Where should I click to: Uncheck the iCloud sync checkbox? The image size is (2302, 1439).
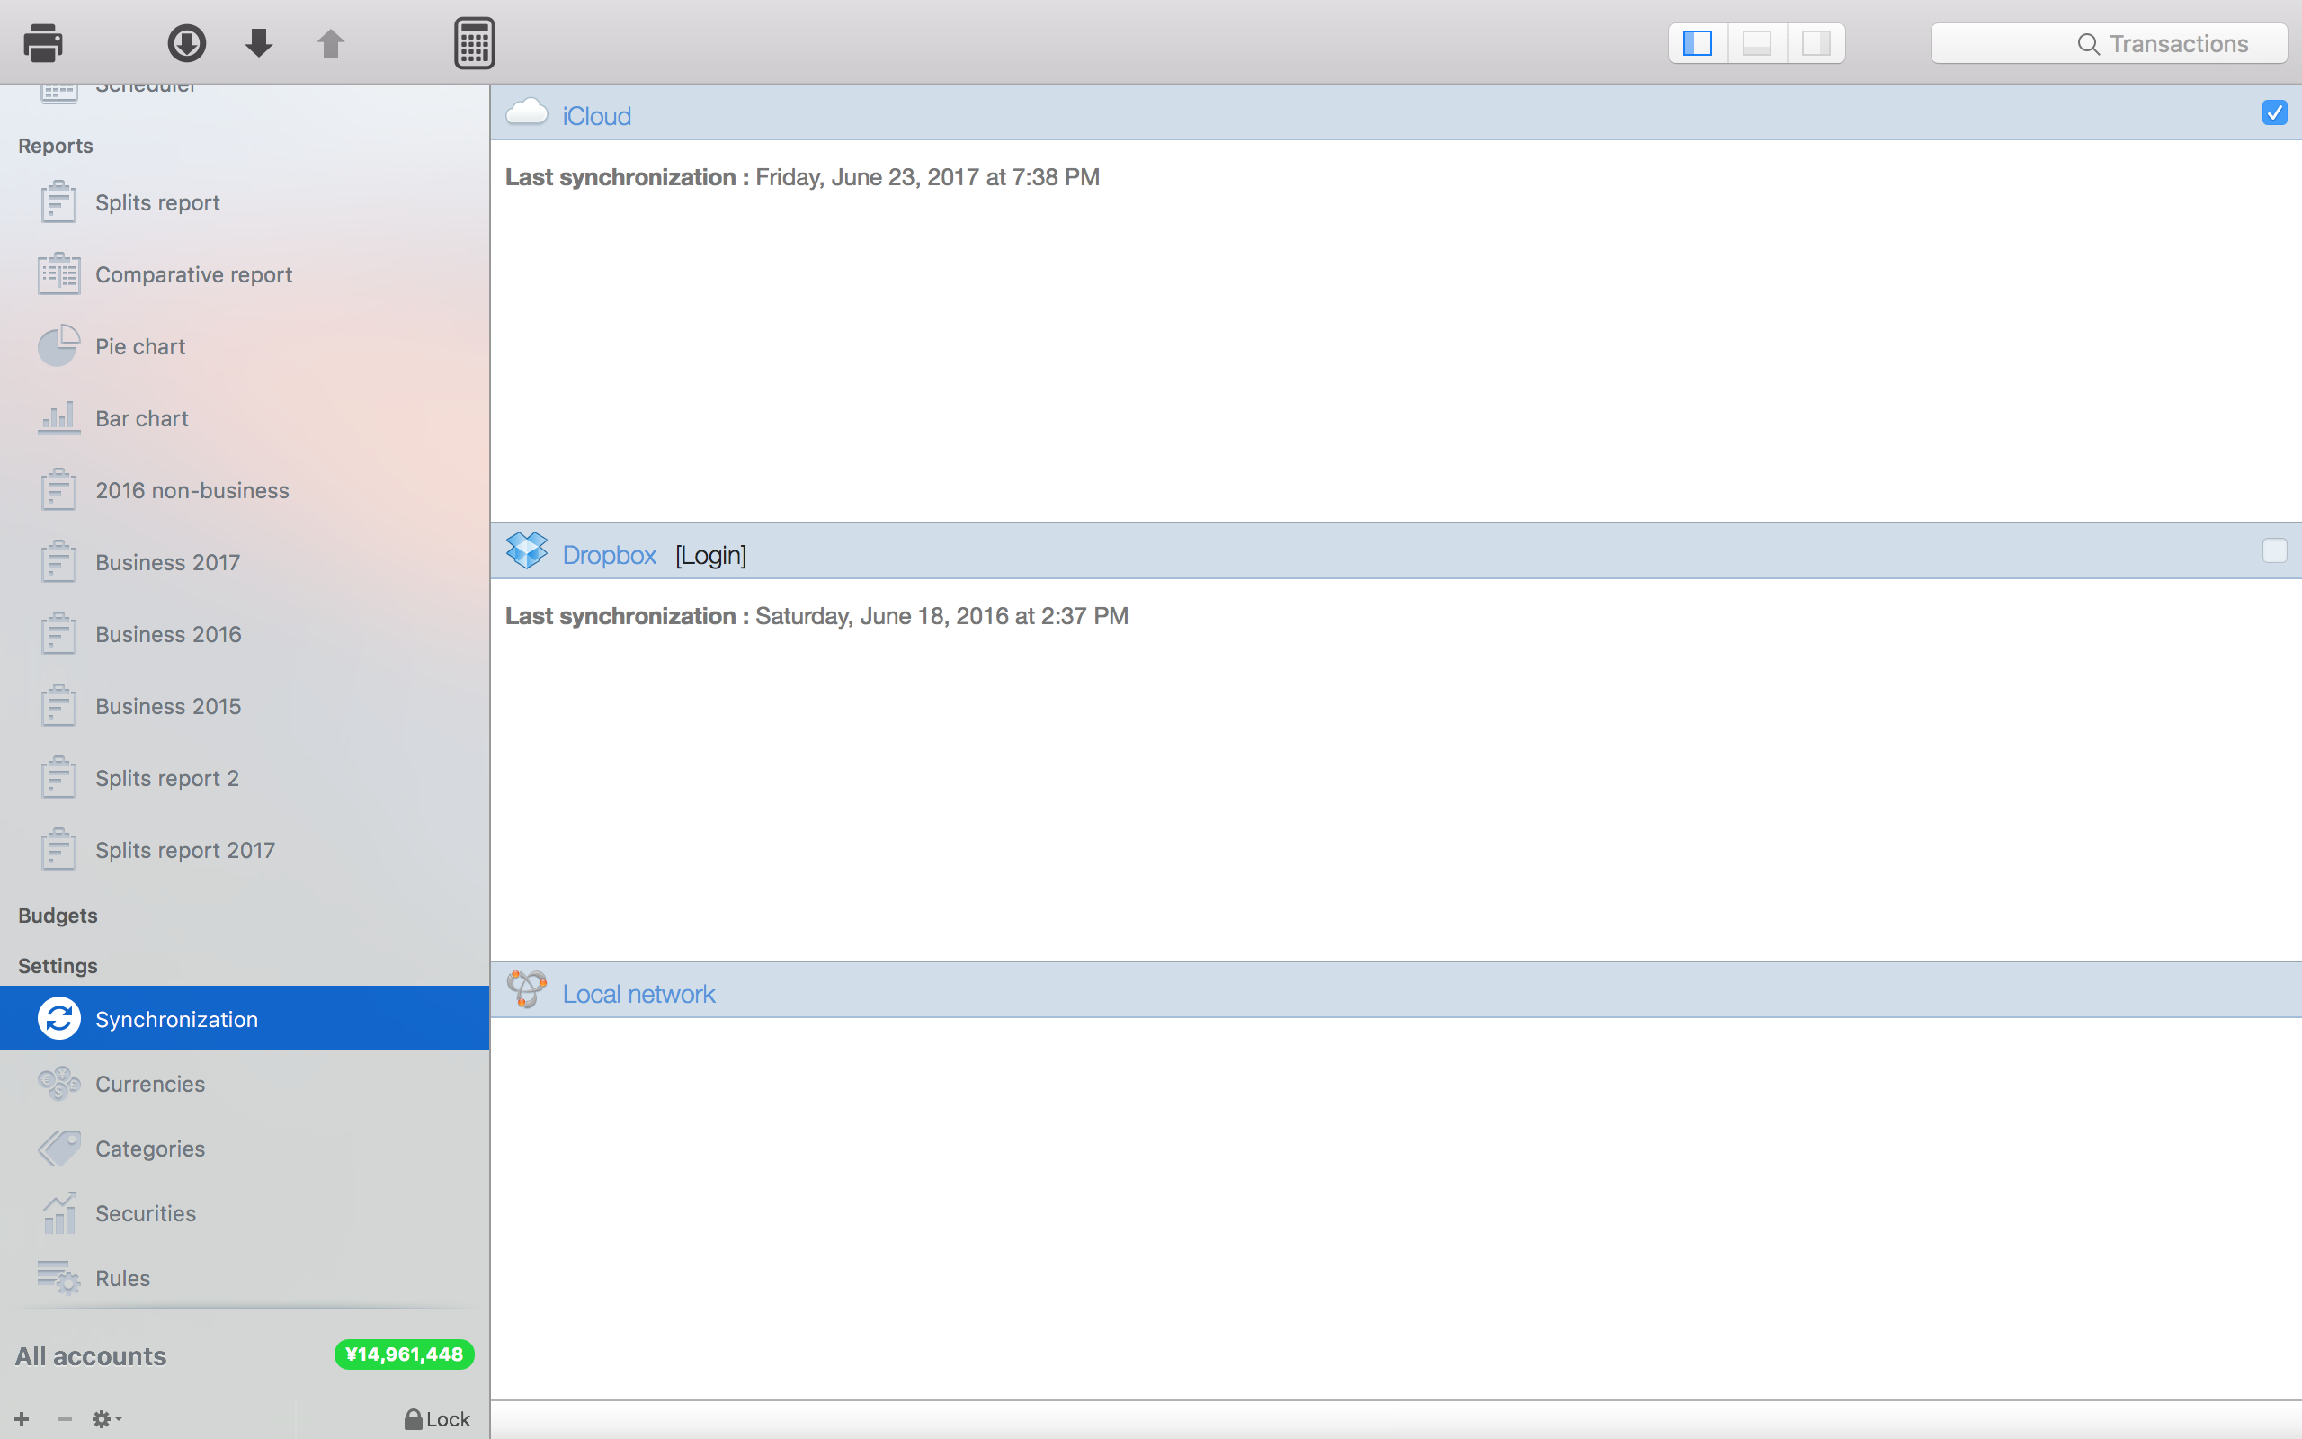click(x=2273, y=113)
